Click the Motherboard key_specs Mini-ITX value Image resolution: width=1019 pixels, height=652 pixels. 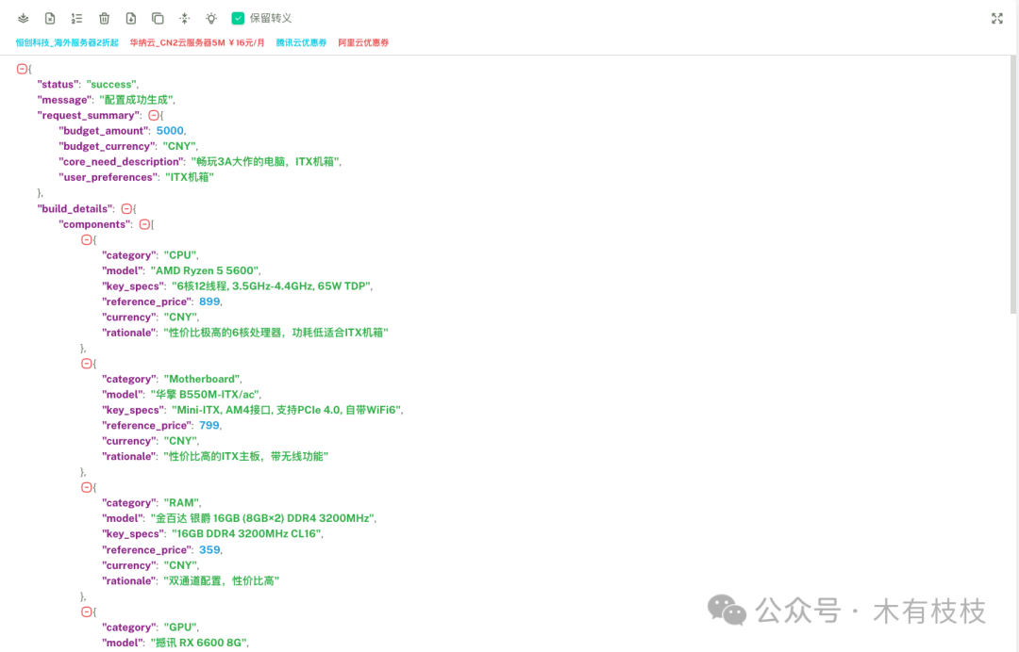point(287,410)
